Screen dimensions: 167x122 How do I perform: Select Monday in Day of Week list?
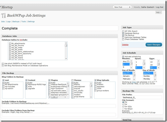pos(148,79)
